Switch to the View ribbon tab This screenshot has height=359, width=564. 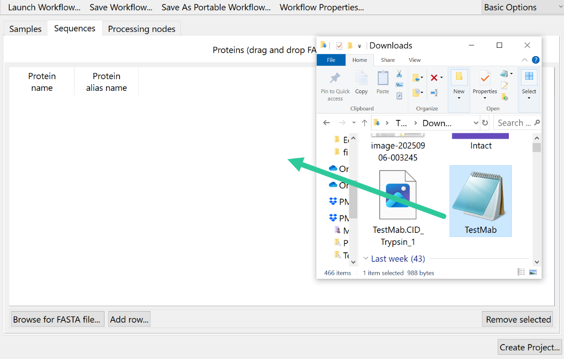(415, 60)
